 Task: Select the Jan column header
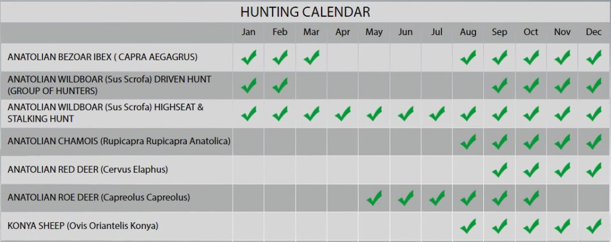tap(248, 32)
